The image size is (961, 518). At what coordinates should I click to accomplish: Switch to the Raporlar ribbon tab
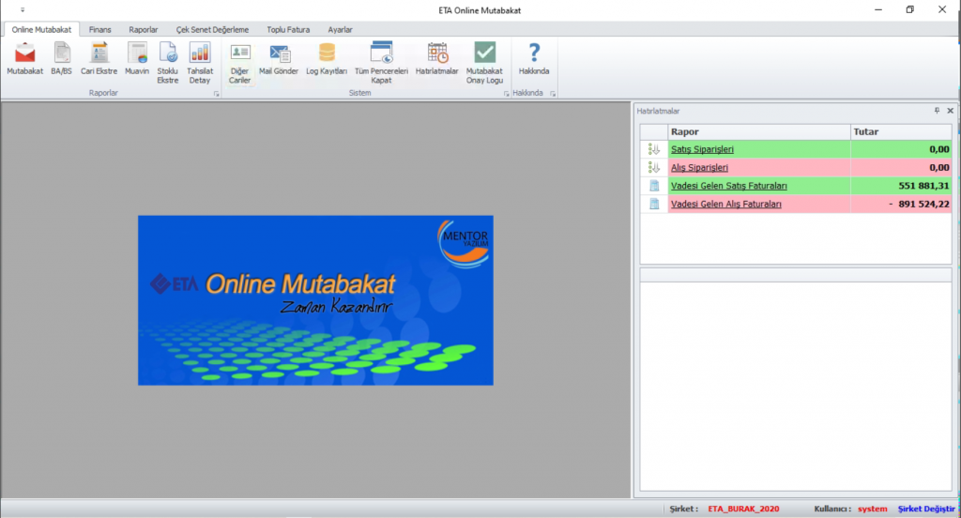pyautogui.click(x=143, y=29)
